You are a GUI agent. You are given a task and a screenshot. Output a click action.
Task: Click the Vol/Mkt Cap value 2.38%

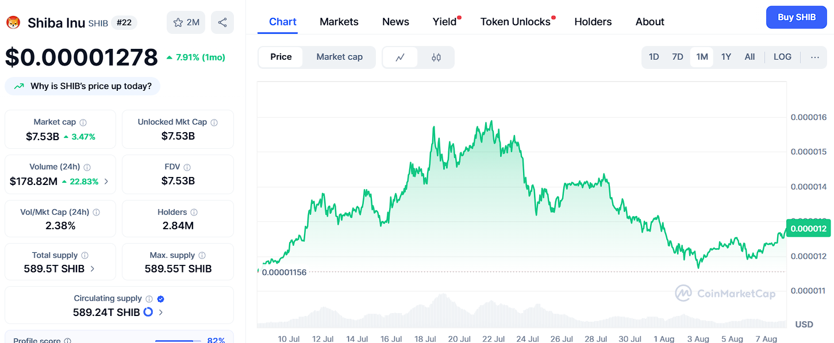coord(60,226)
